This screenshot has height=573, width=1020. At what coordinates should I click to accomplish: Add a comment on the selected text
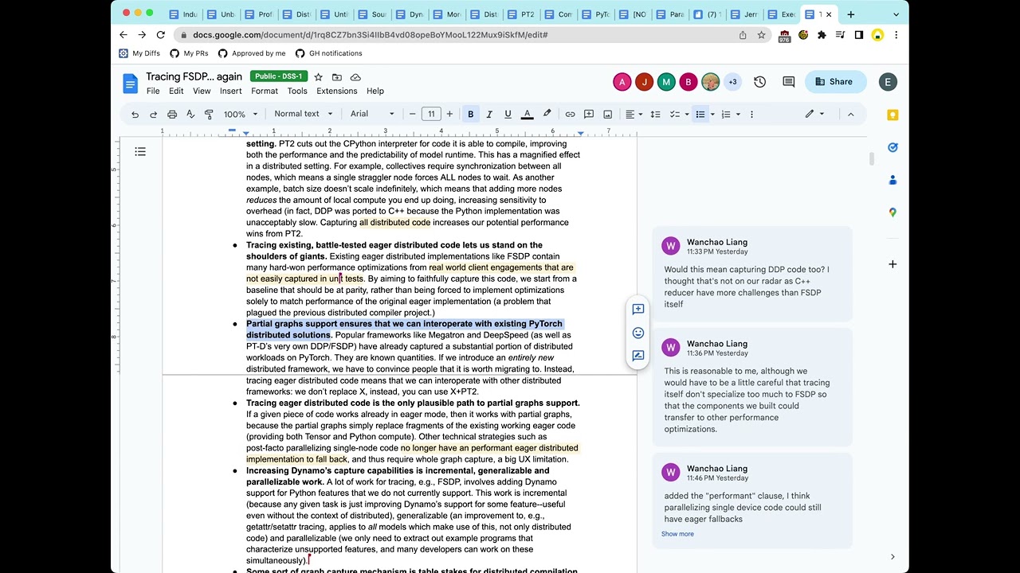638,309
